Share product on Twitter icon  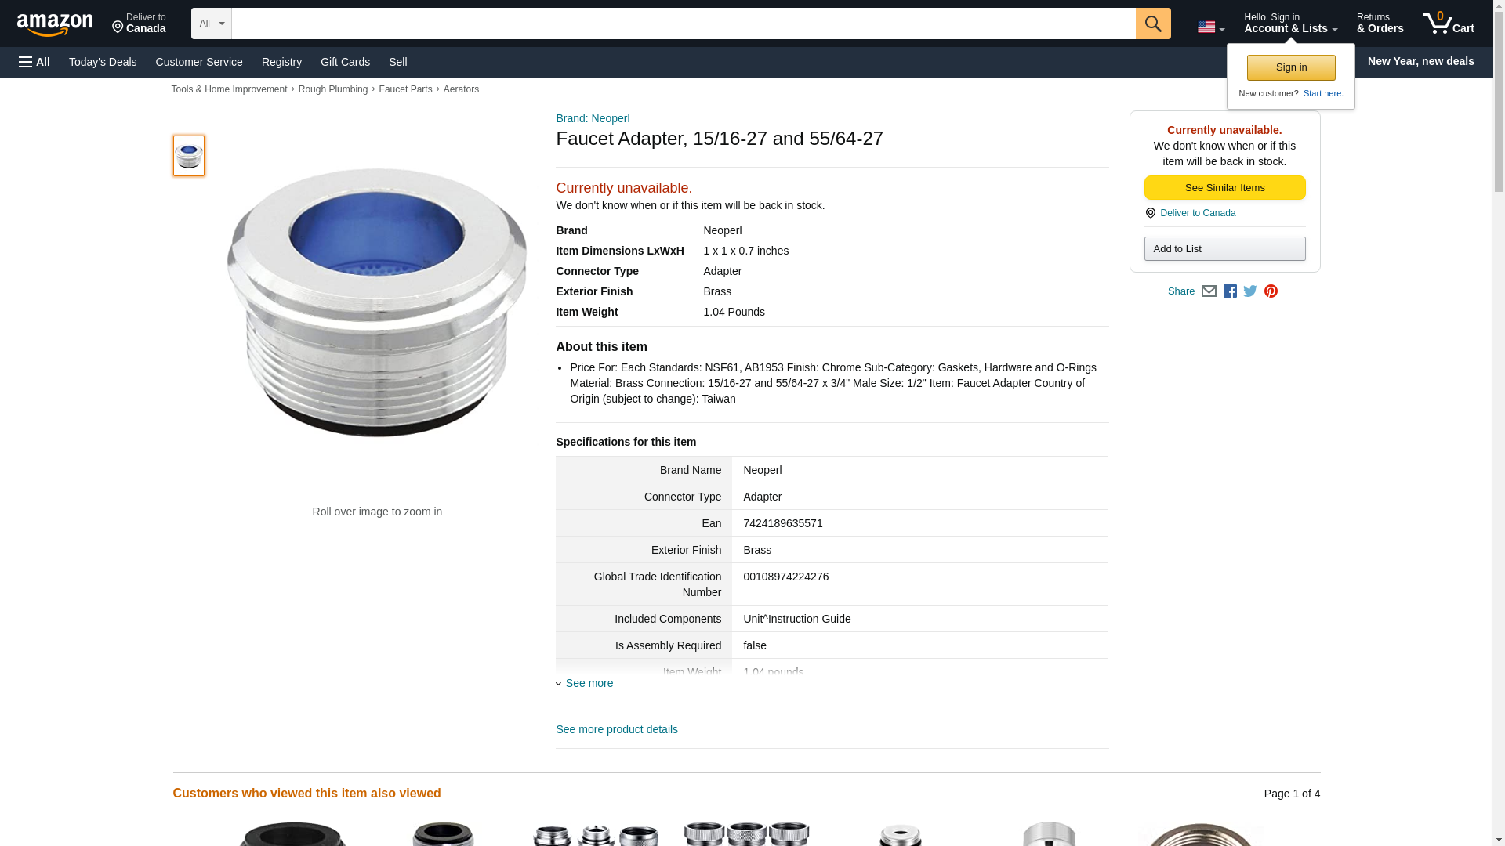(1250, 291)
